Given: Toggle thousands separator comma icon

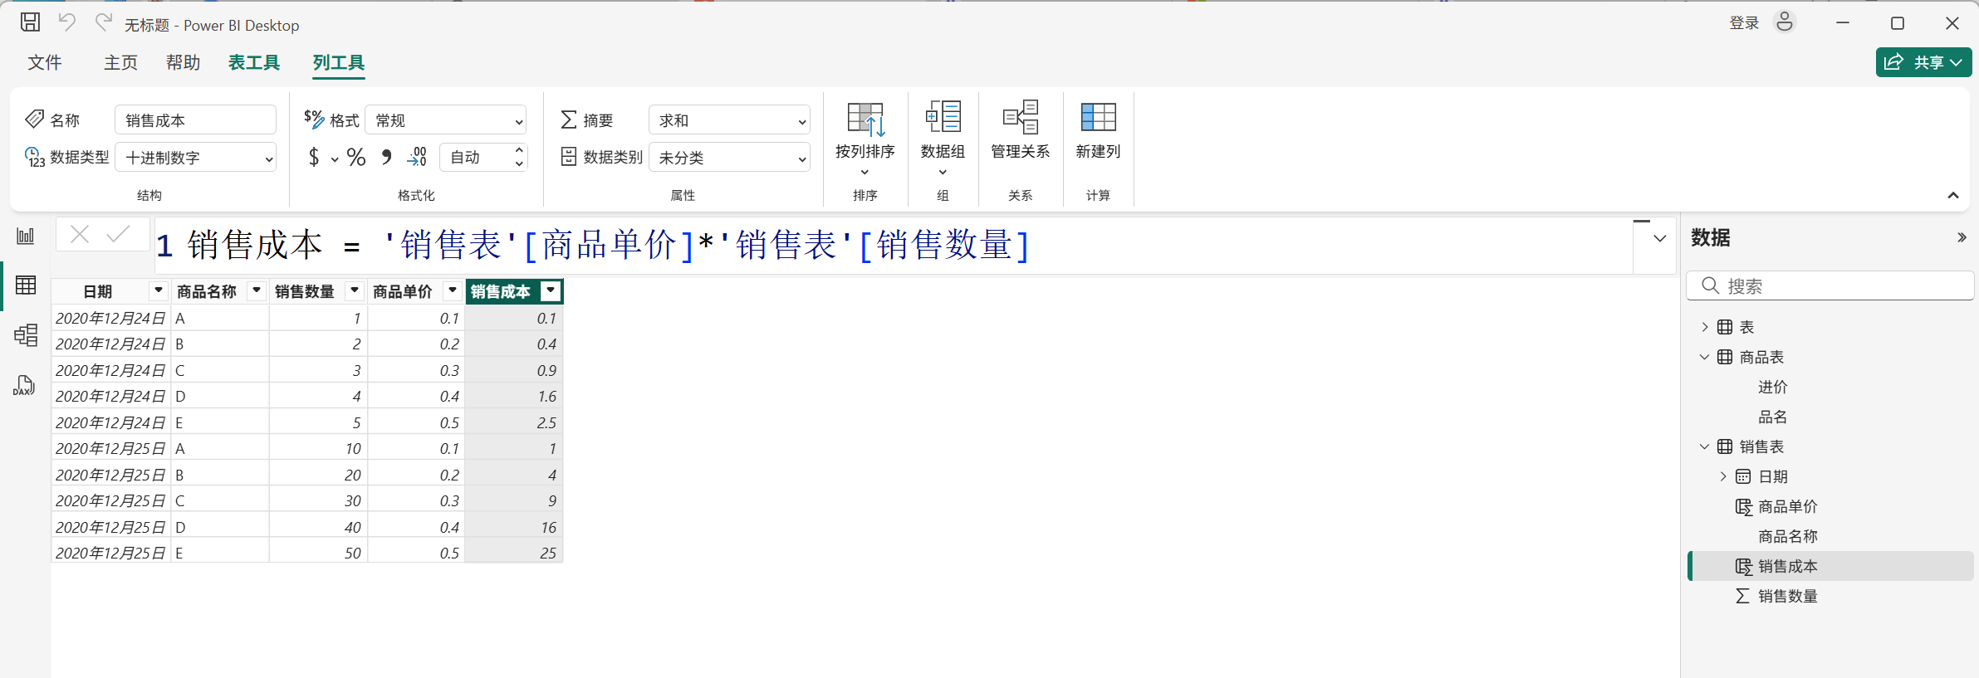Looking at the screenshot, I should point(386,157).
